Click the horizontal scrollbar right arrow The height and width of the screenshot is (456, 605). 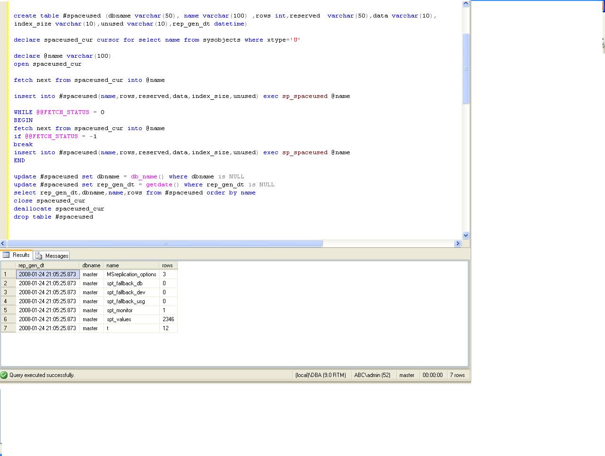point(457,244)
